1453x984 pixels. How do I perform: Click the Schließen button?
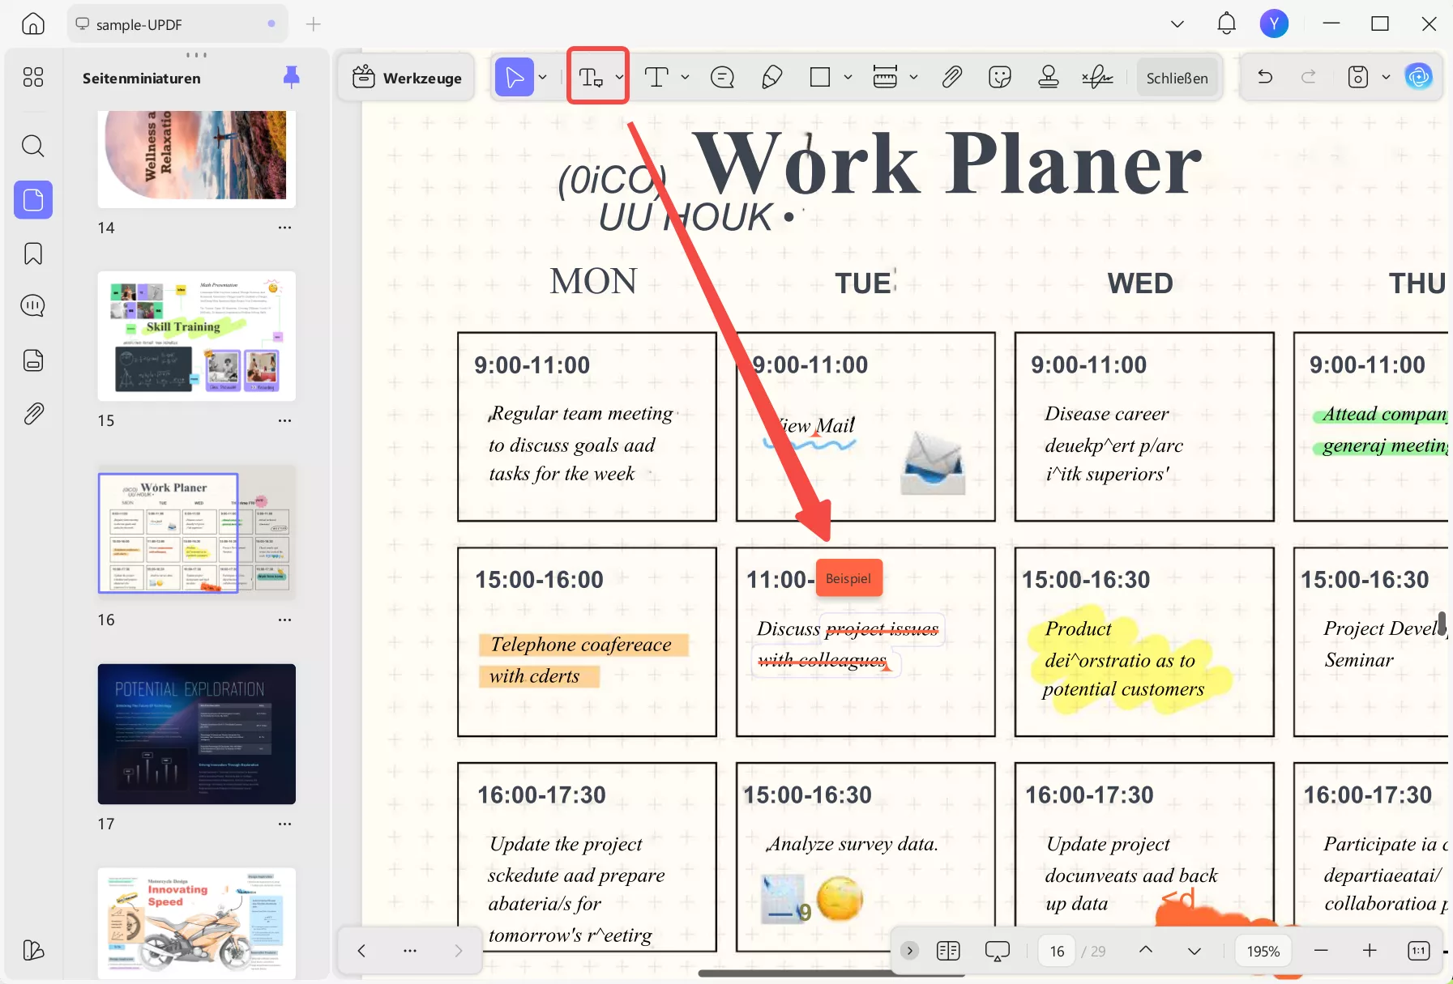point(1177,78)
